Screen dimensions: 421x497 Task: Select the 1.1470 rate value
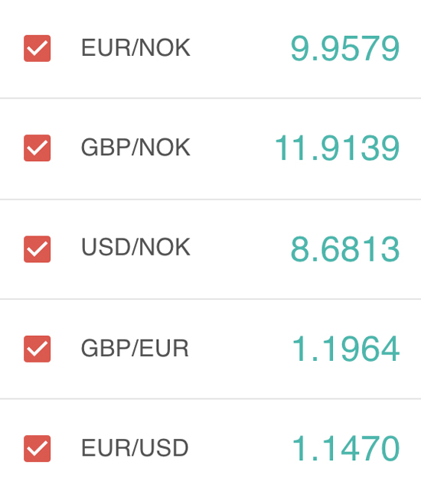coord(346,449)
